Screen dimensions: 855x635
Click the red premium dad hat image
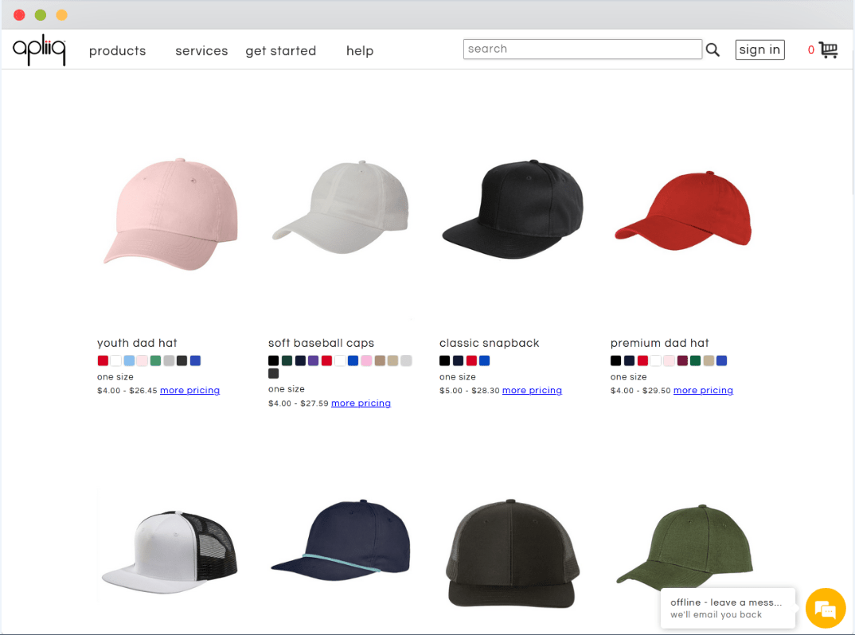[x=683, y=210]
